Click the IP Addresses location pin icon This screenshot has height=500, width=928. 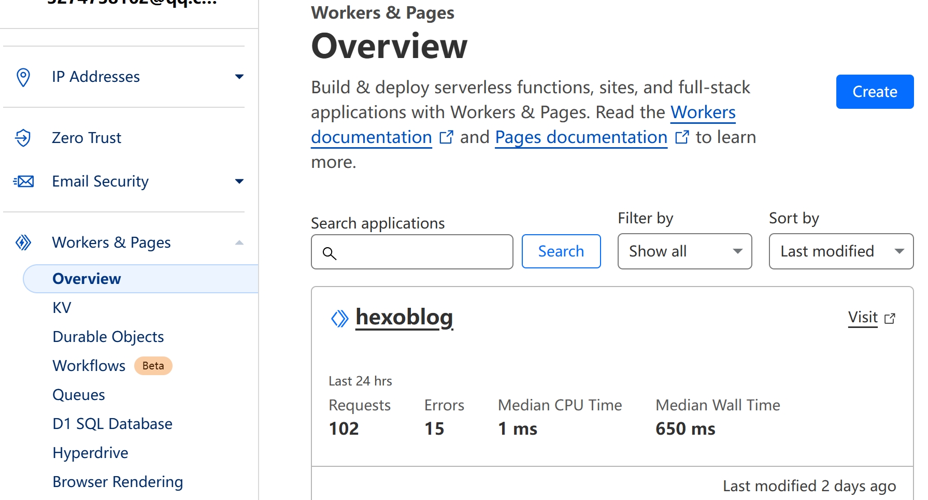coord(23,77)
